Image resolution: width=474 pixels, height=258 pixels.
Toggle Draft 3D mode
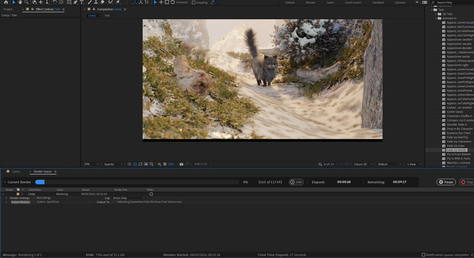[x=326, y=164]
